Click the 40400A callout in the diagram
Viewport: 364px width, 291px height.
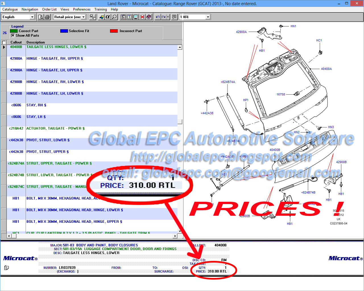(326, 69)
